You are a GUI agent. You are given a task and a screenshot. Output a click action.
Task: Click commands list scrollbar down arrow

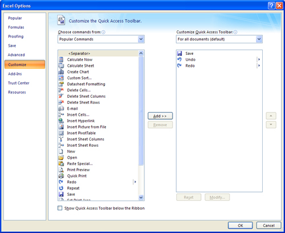coord(141,198)
